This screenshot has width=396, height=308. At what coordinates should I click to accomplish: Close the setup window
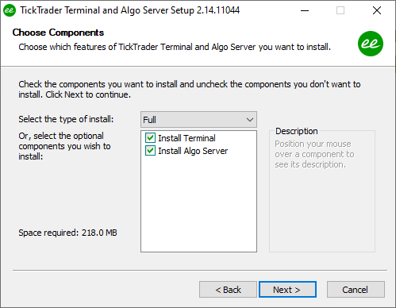tap(377, 10)
